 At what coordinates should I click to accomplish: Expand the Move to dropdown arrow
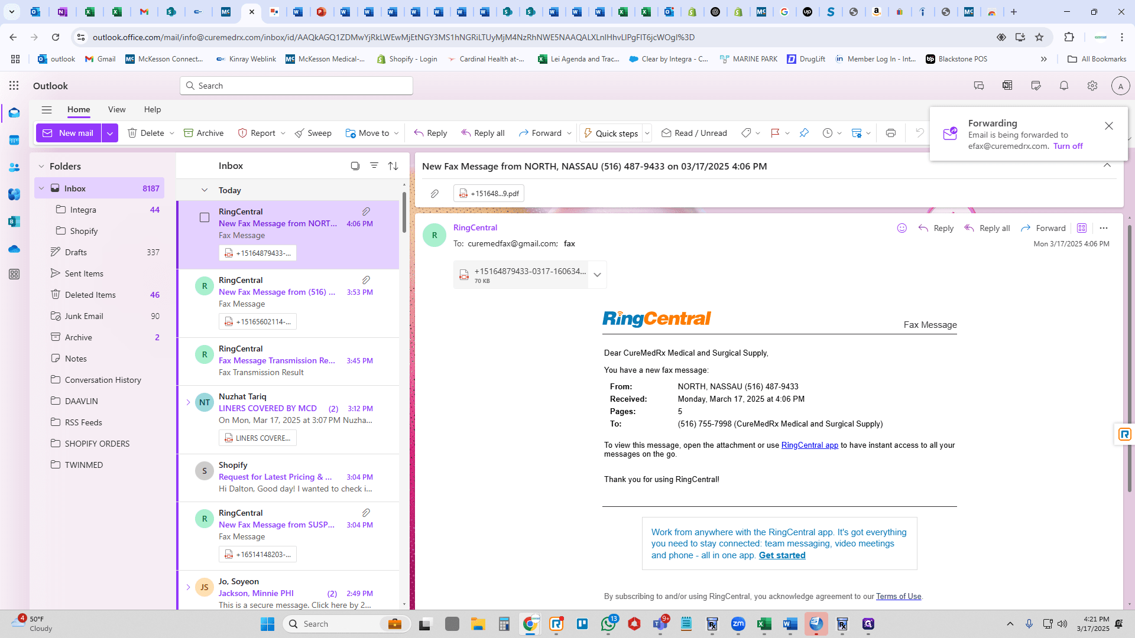click(x=396, y=133)
